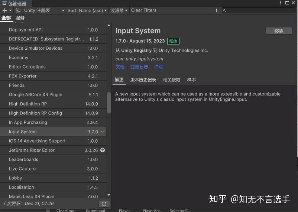Select High Definition RP package
The height and width of the screenshot is (212, 298).
pos(53,104)
